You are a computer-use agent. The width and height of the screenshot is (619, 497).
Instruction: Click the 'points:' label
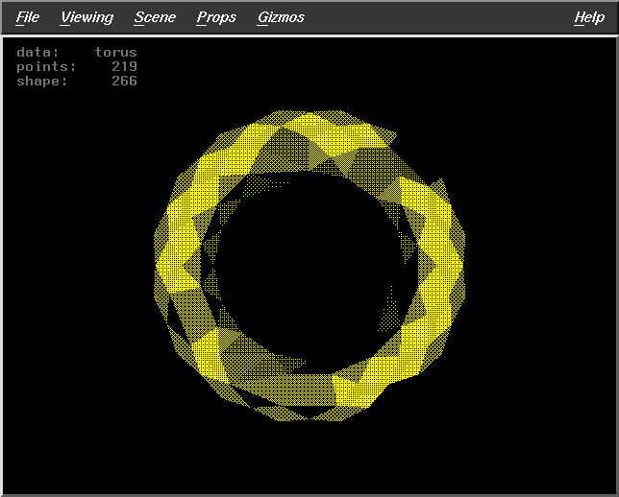coord(46,66)
